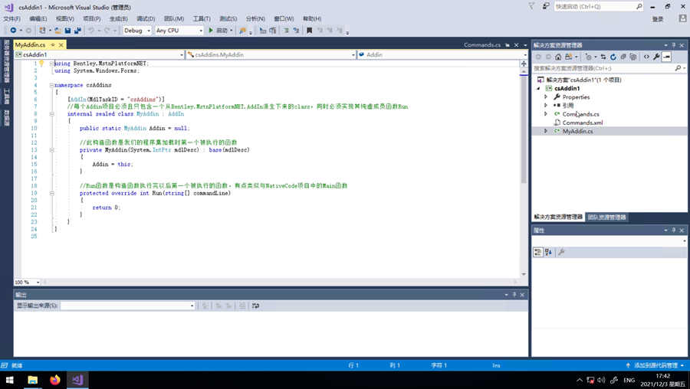The width and height of the screenshot is (690, 389).
Task: Expand the Properties node in Solution Explorer
Action: [x=546, y=96]
